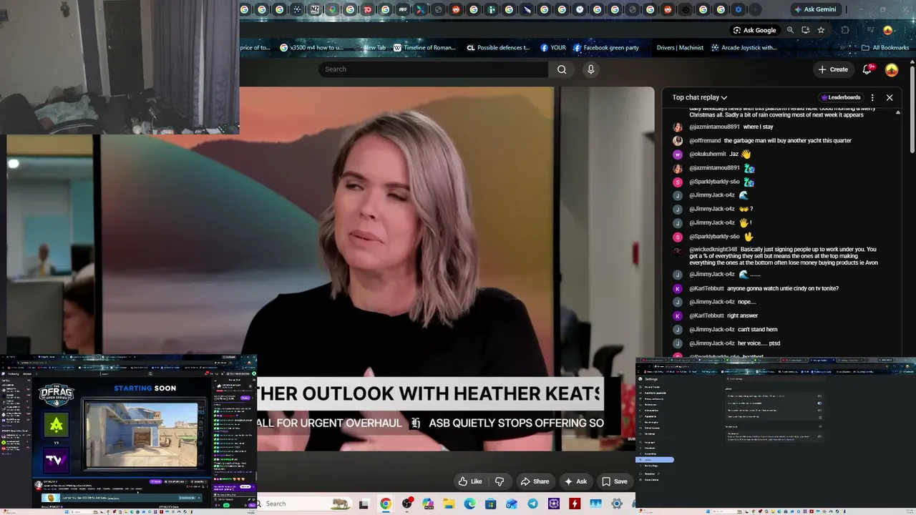
Task: Open the 'Drivers | Machinist' bookmark
Action: [680, 48]
